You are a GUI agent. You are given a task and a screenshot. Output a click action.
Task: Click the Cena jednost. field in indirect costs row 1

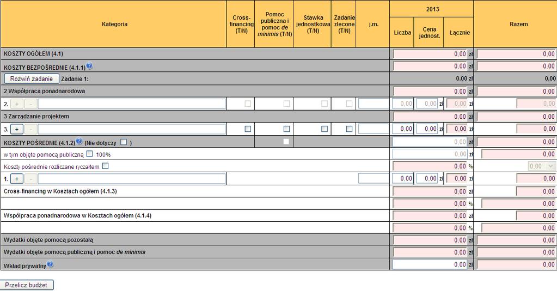pos(427,178)
